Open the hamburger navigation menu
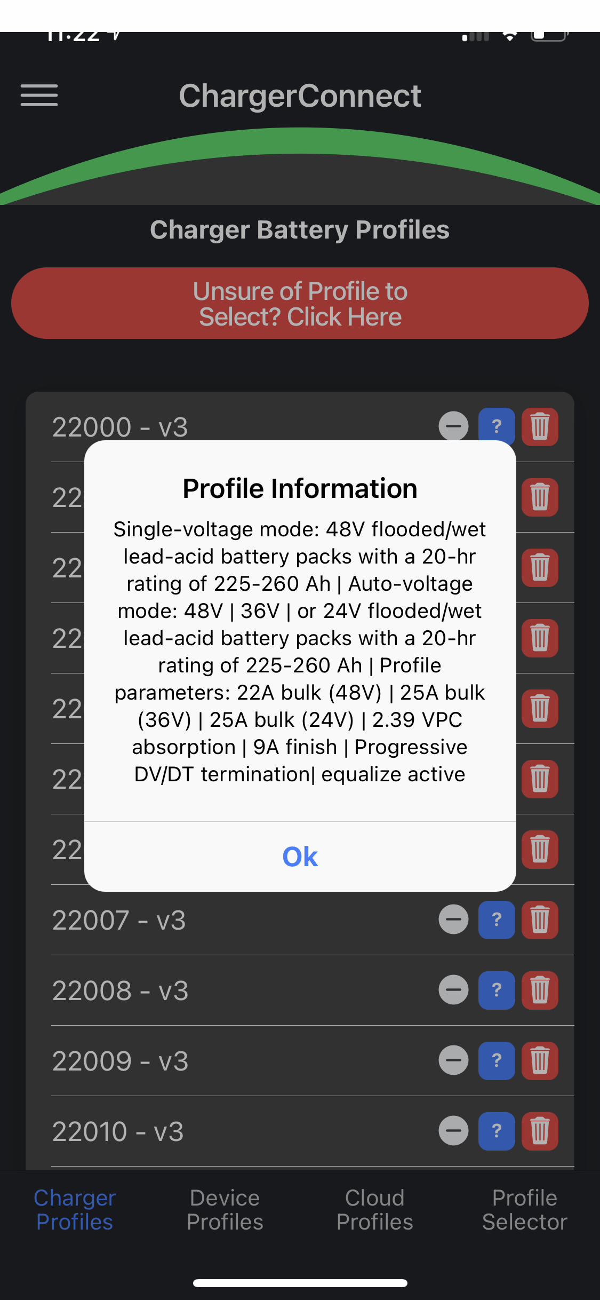This screenshot has height=1300, width=600. [39, 96]
